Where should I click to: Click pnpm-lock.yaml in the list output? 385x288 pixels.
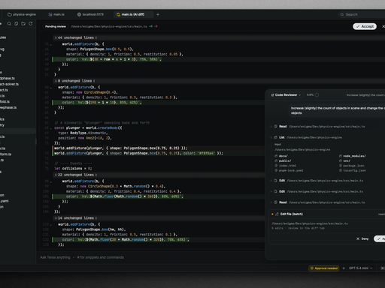[289, 170]
